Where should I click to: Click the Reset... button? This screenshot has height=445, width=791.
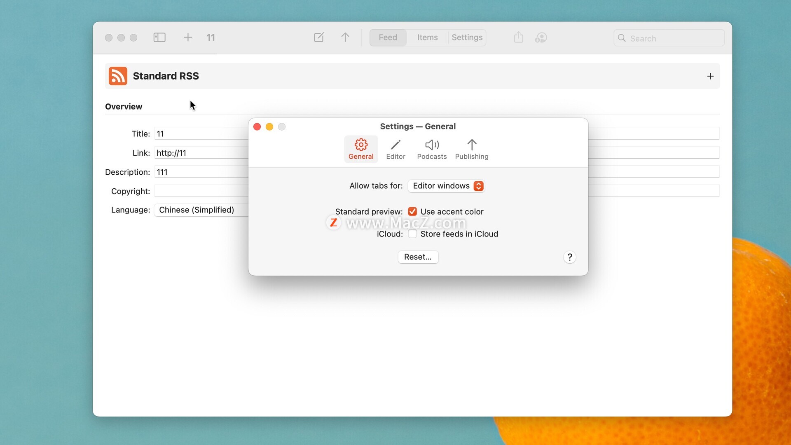[418, 257]
